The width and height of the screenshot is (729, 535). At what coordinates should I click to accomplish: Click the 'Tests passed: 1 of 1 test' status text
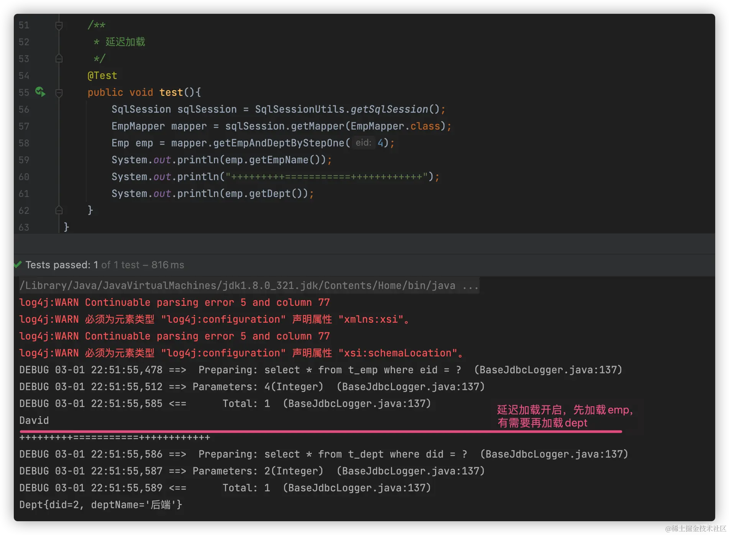[x=82, y=265]
